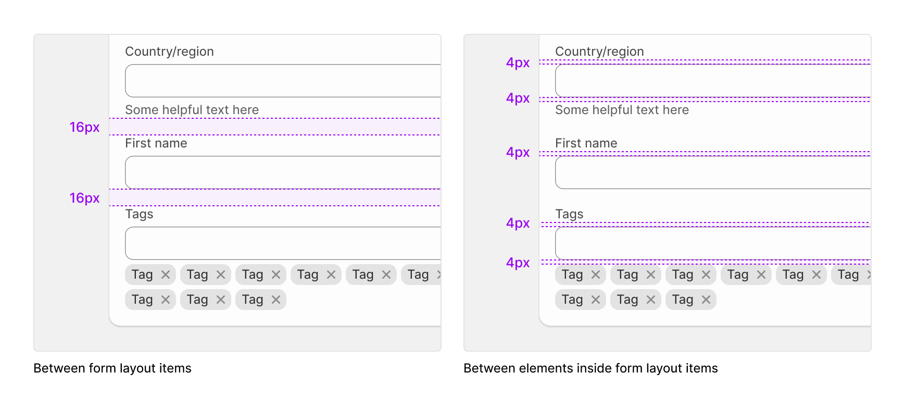
Task: Click the First name input in the right form
Action: point(713,172)
